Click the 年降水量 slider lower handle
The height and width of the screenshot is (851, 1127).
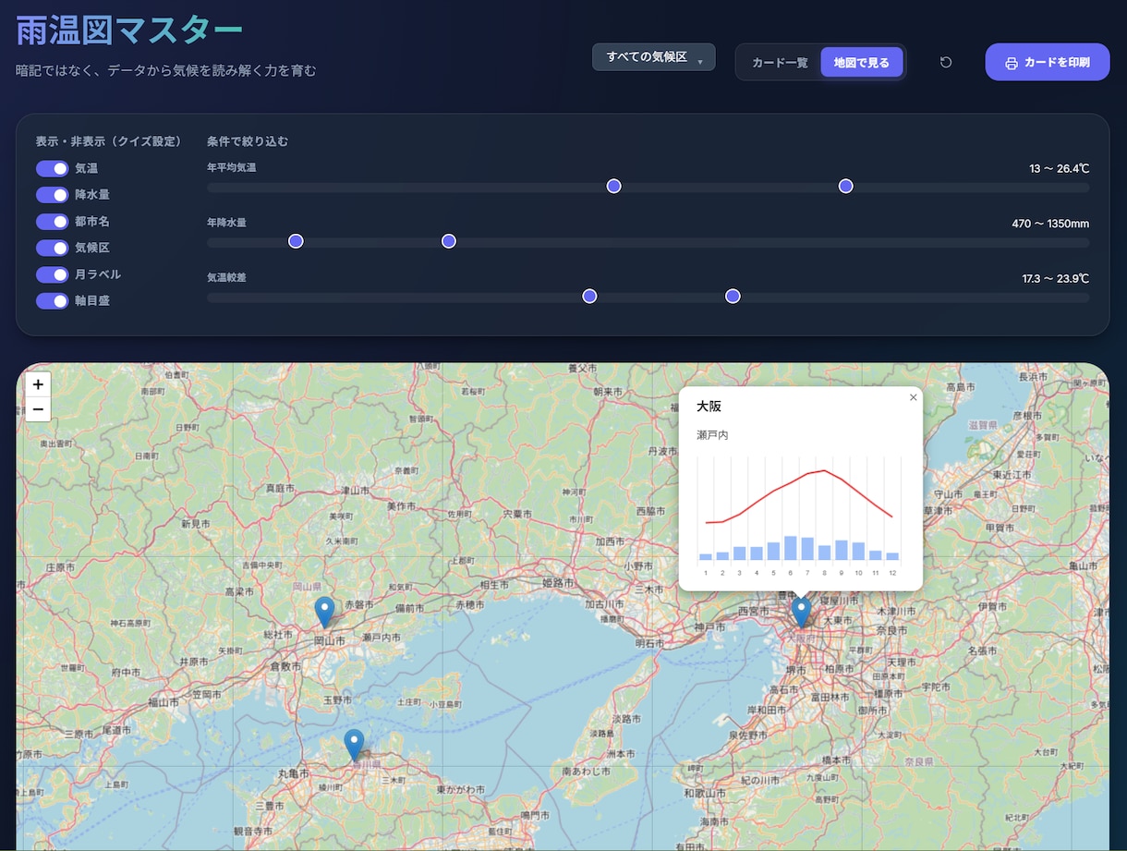(296, 241)
